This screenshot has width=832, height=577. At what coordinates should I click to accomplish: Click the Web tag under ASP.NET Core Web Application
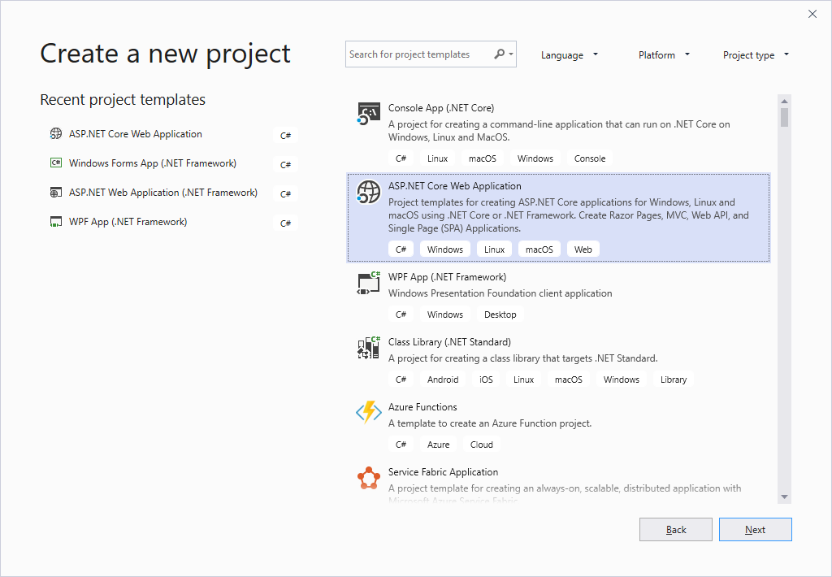point(583,249)
